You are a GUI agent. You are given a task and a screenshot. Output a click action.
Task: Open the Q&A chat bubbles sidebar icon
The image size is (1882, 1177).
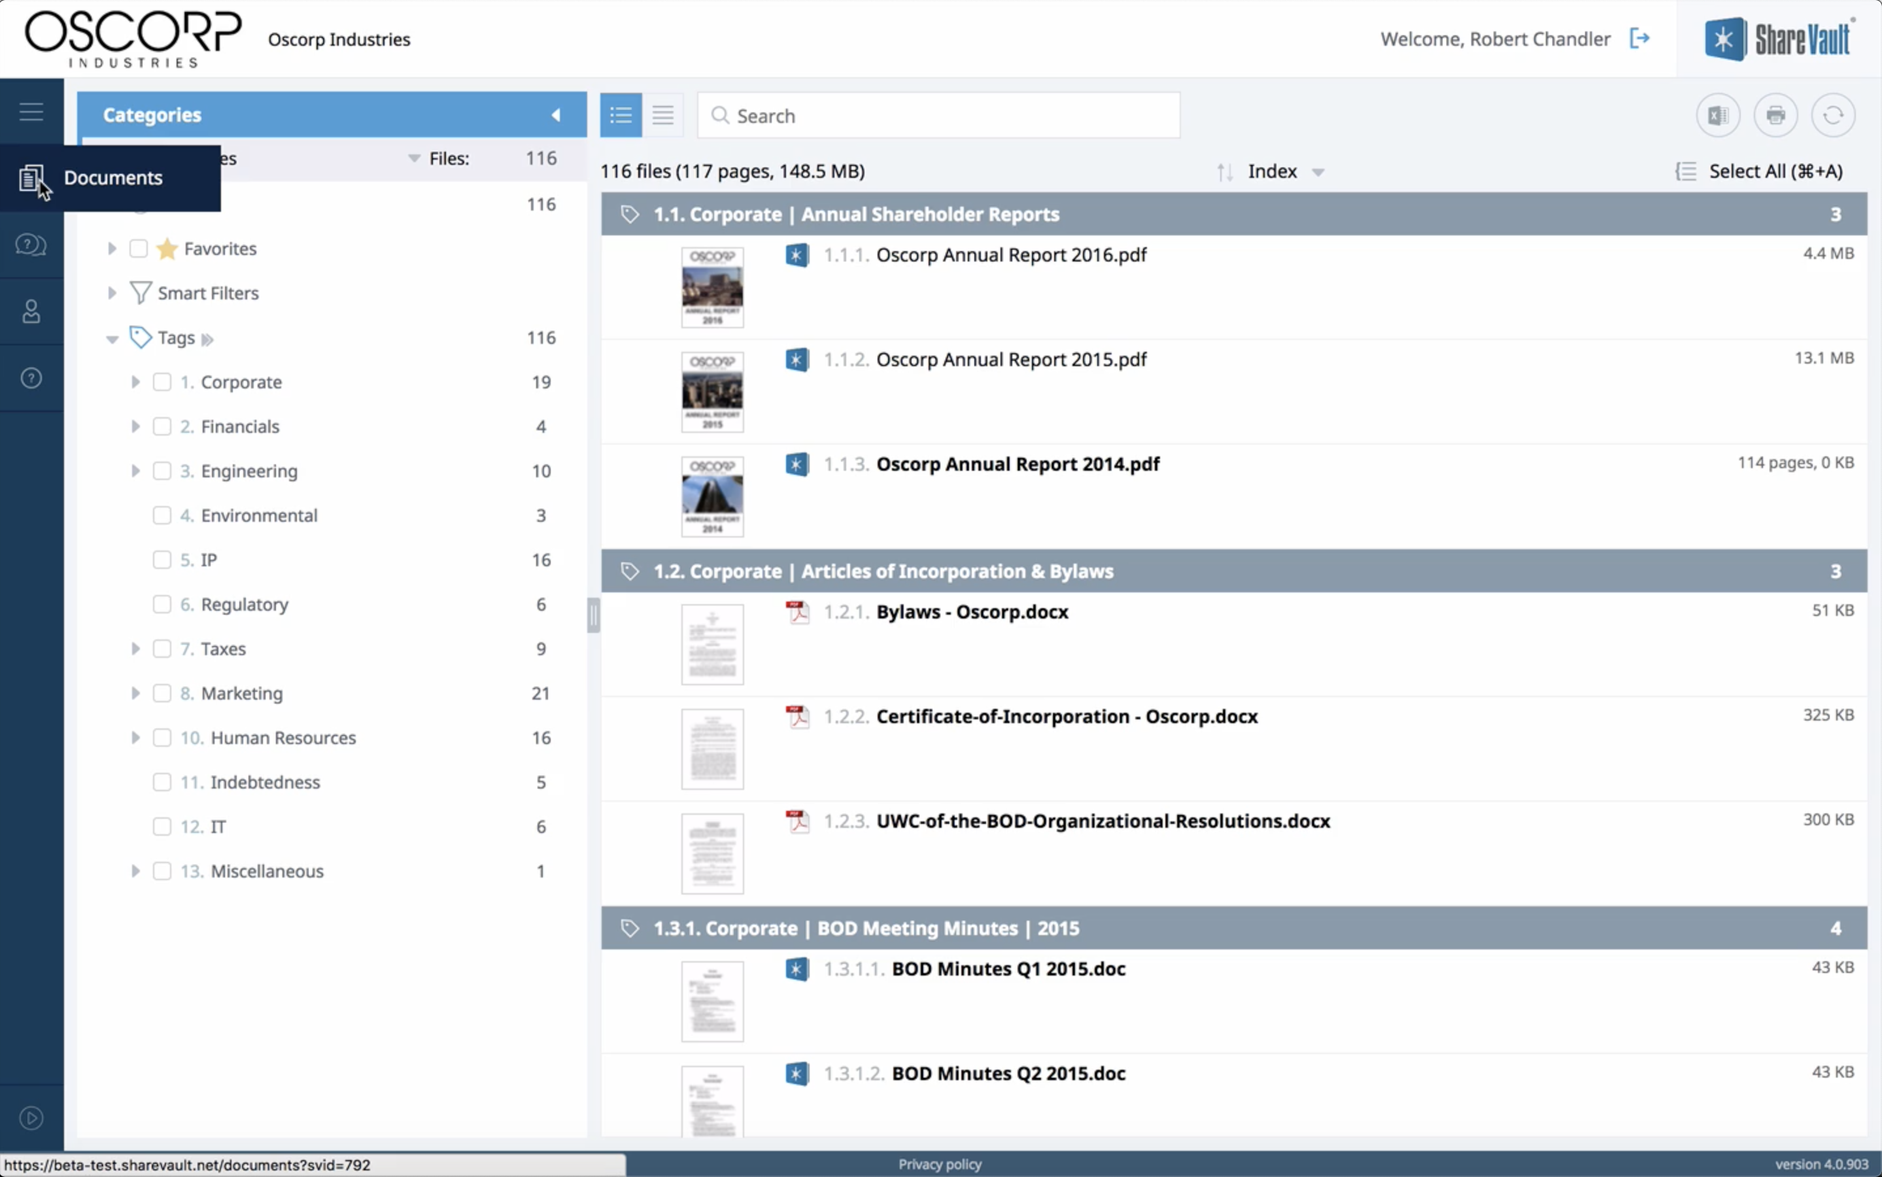click(x=31, y=245)
